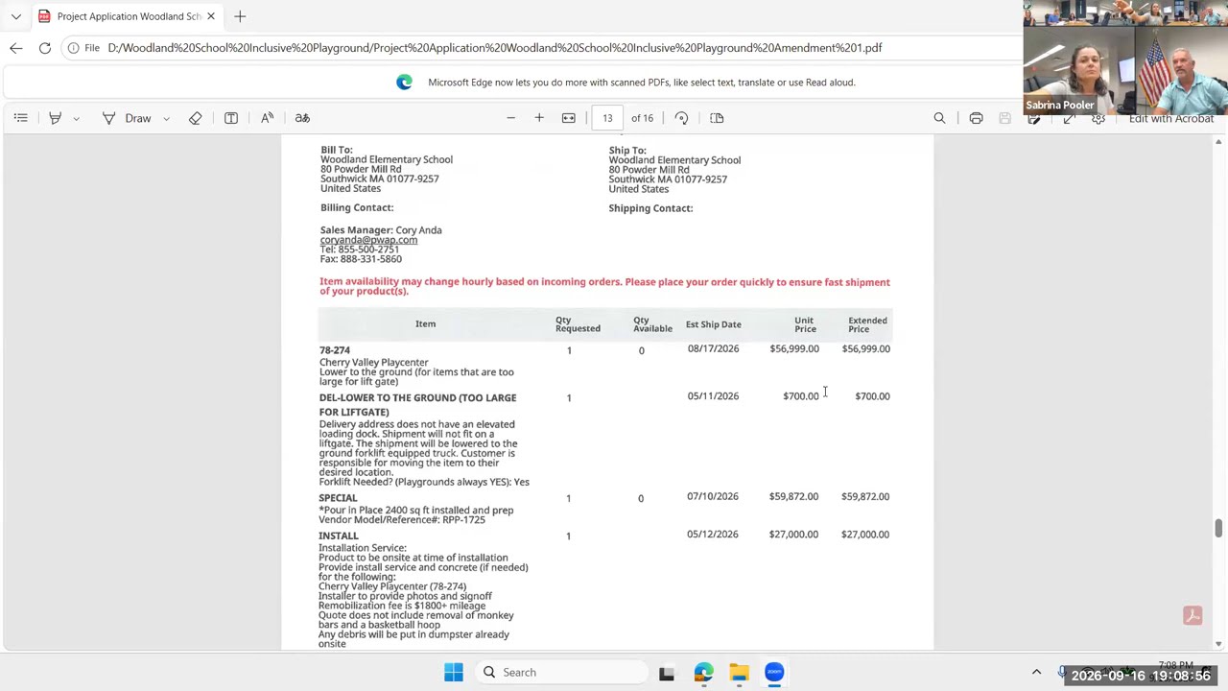Click Edit with Acrobat
1228x691 pixels.
[1170, 118]
